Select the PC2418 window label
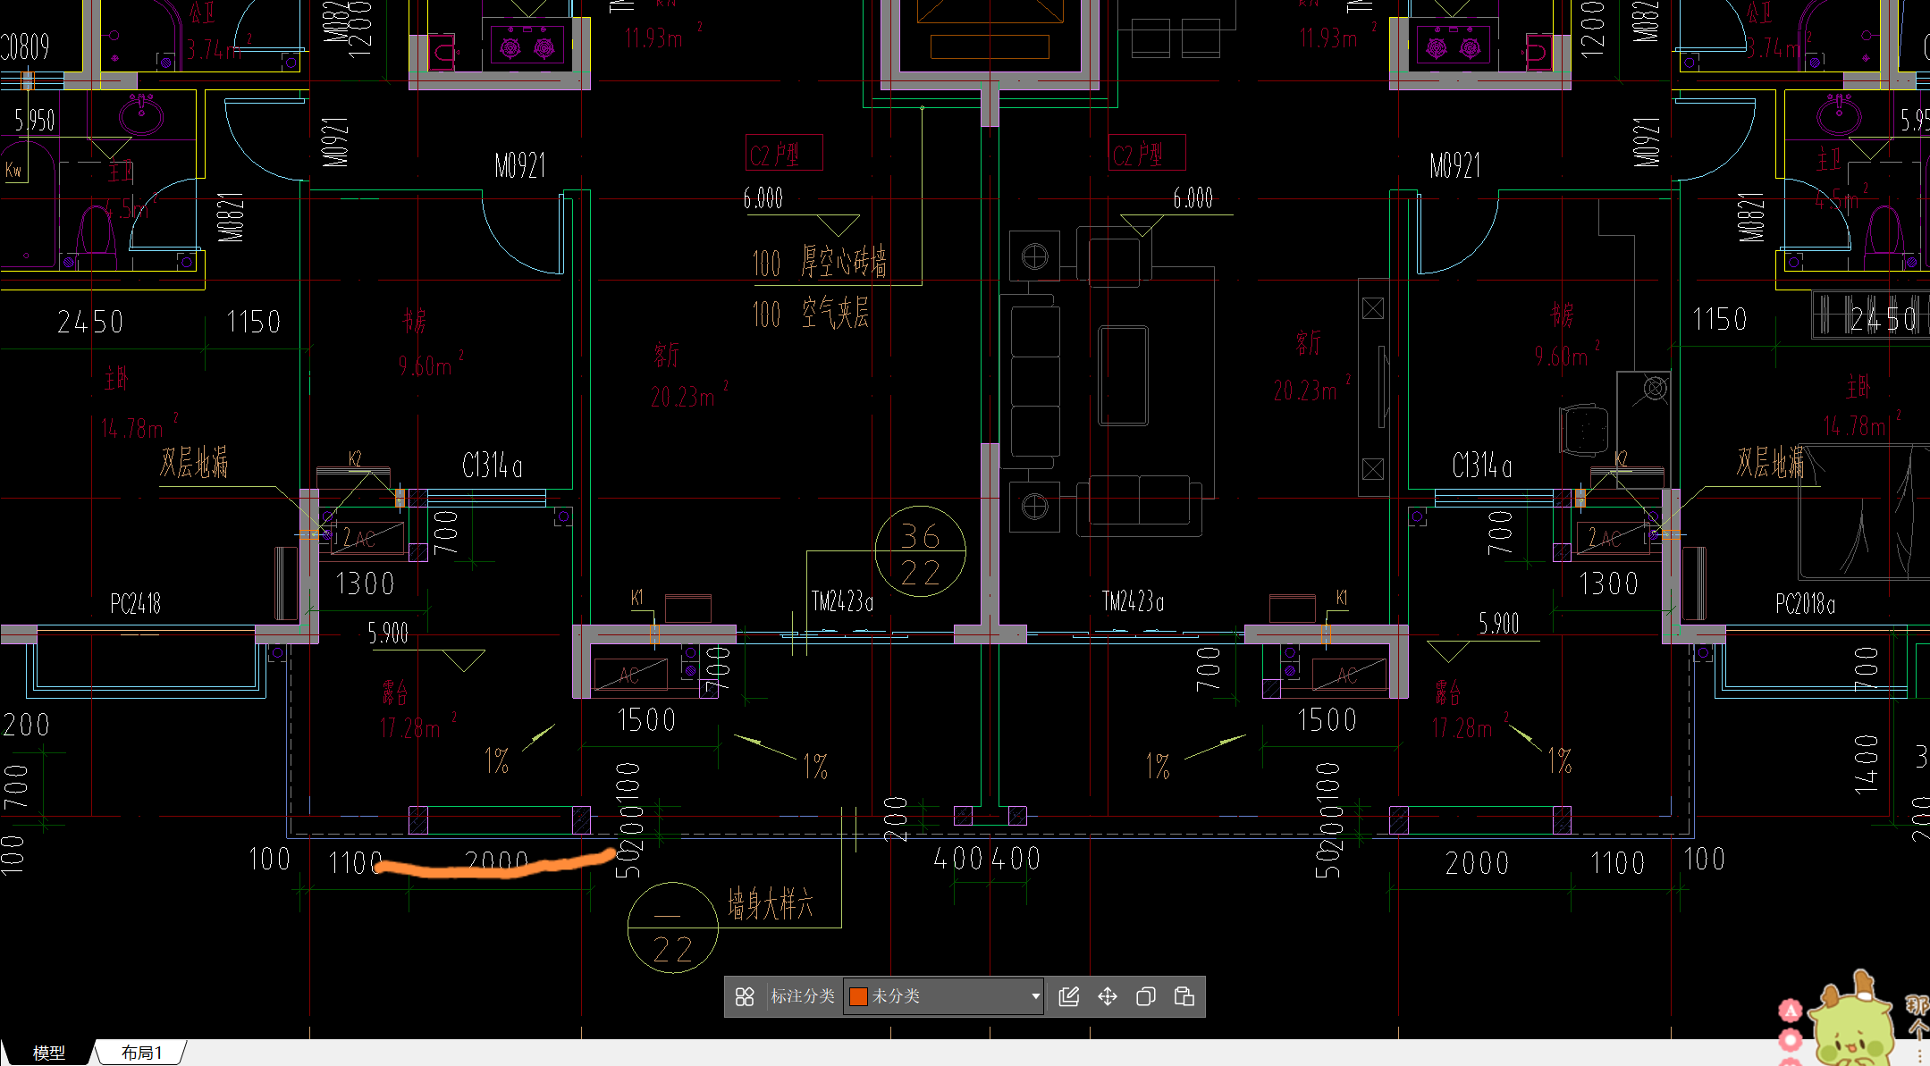The image size is (1930, 1066). (x=136, y=604)
